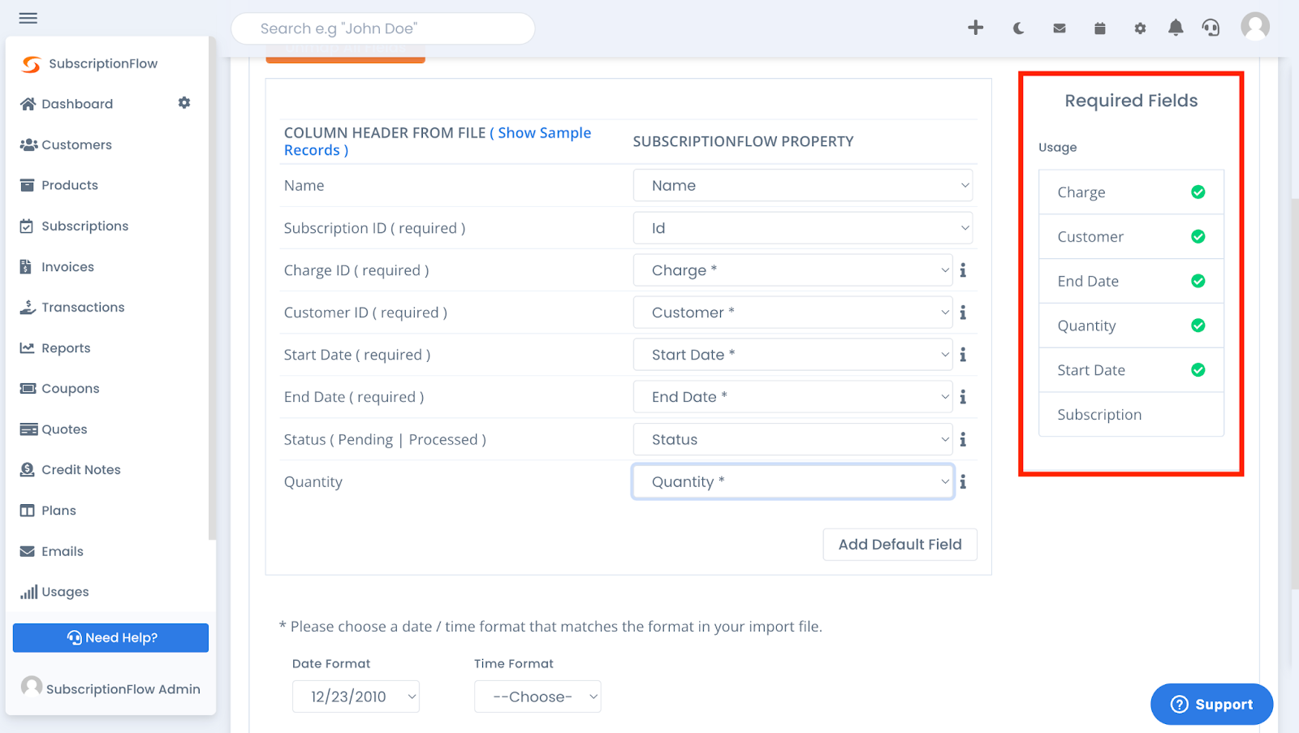Open the Coupons page
The width and height of the screenshot is (1299, 733).
(x=70, y=388)
